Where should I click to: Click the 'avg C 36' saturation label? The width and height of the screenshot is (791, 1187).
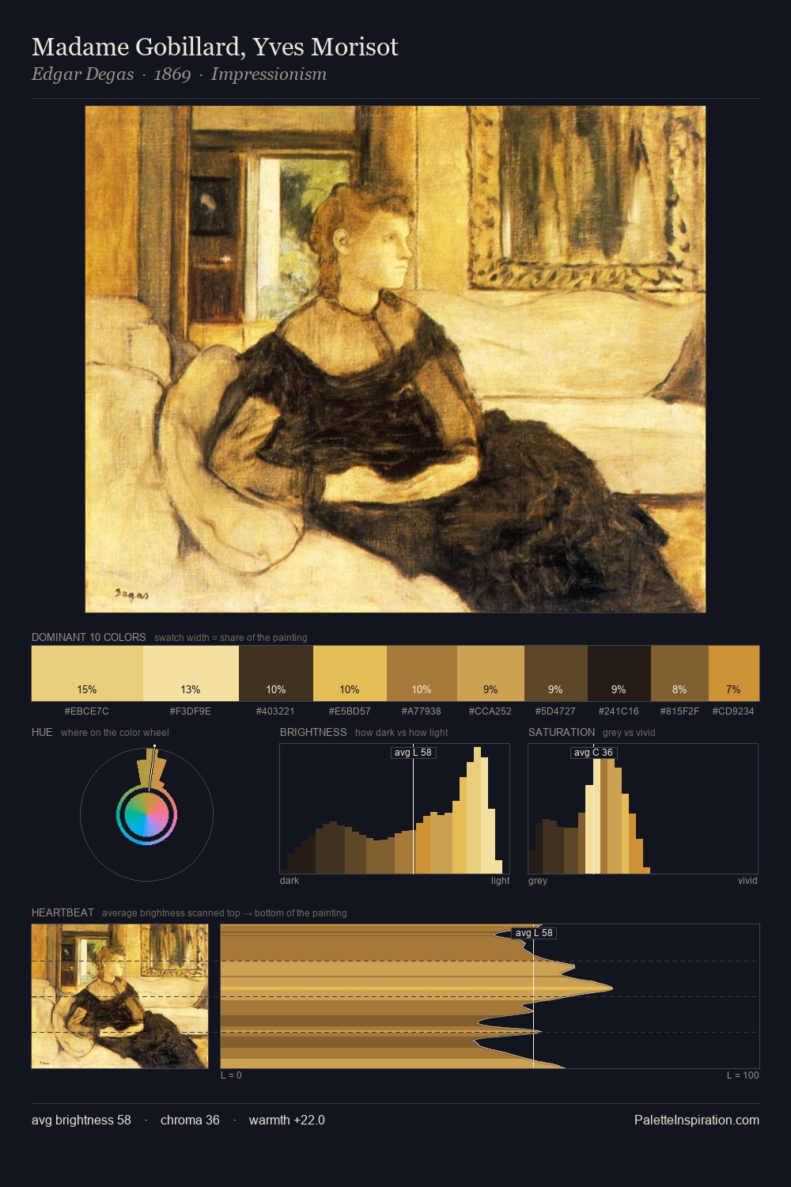pyautogui.click(x=593, y=753)
